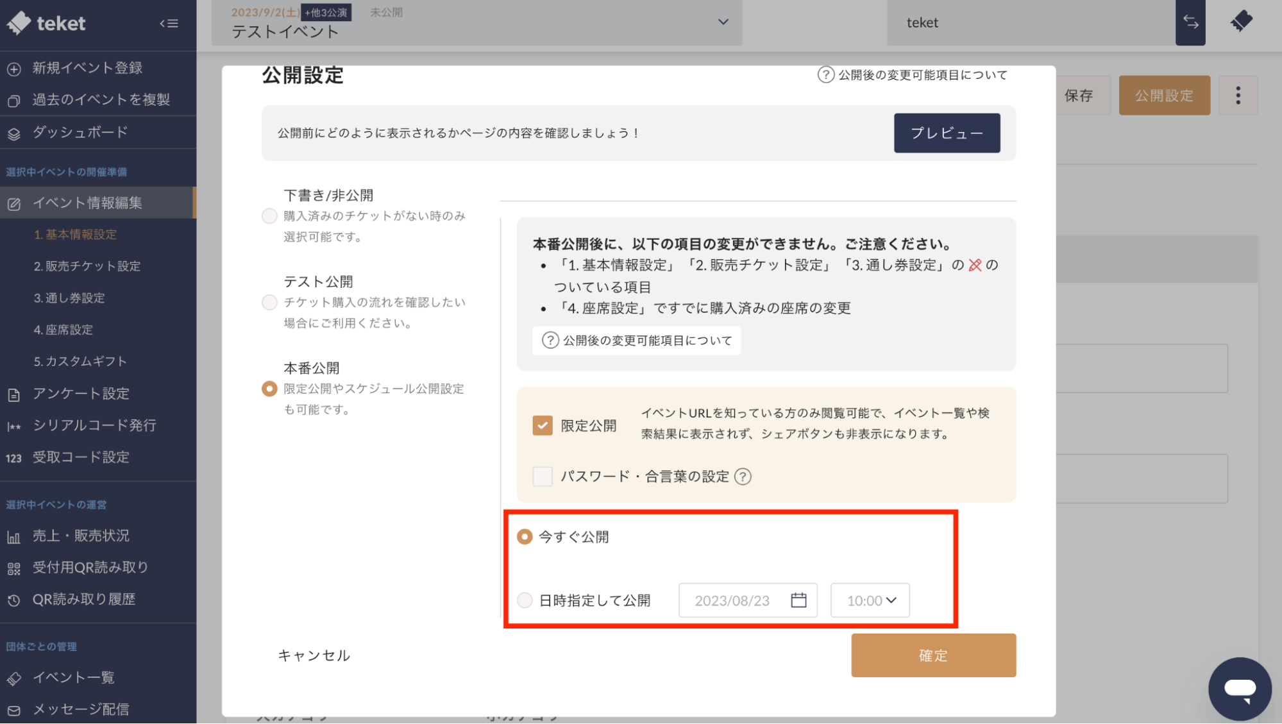The height and width of the screenshot is (724, 1282).
Task: Select the 日時指定して公開 radio button
Action: tap(525, 600)
